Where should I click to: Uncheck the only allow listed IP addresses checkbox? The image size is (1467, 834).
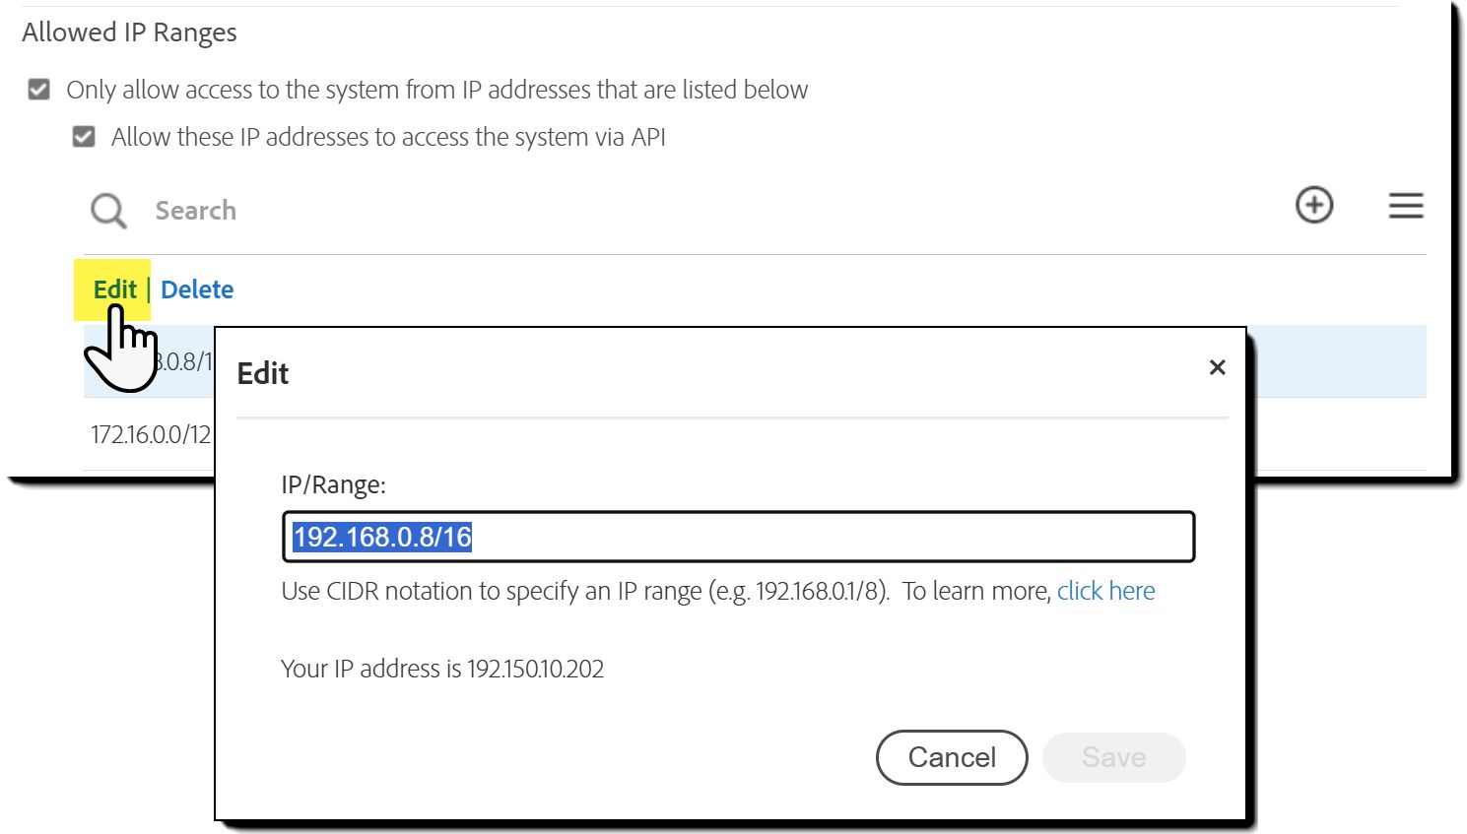pyautogui.click(x=39, y=90)
